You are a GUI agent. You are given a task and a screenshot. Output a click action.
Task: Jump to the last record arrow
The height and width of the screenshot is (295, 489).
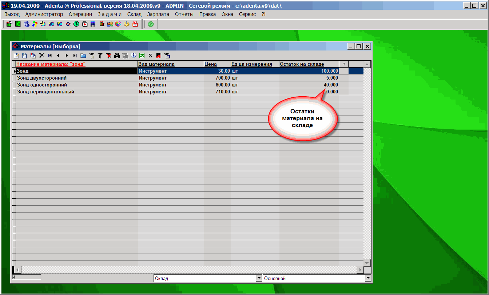(75, 56)
